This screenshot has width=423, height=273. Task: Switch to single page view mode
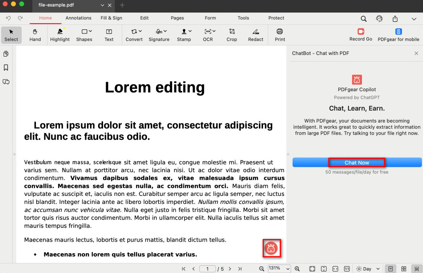390,269
